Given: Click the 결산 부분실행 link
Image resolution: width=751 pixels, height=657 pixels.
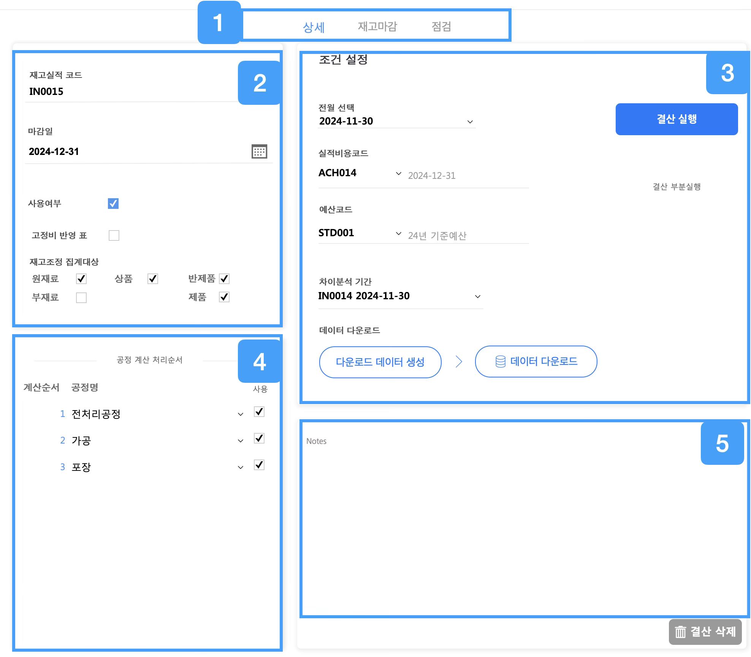Looking at the screenshot, I should 677,187.
